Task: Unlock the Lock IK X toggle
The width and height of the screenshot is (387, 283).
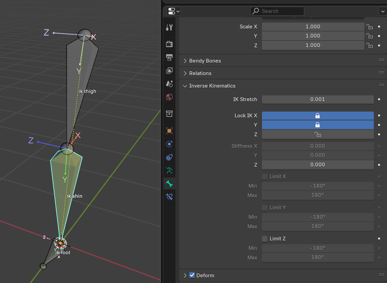Action: click(318, 116)
